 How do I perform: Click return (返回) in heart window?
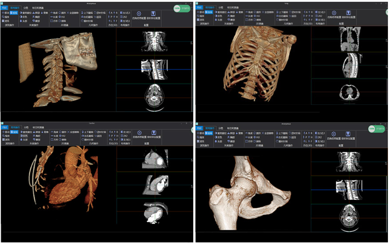click(x=98, y=136)
